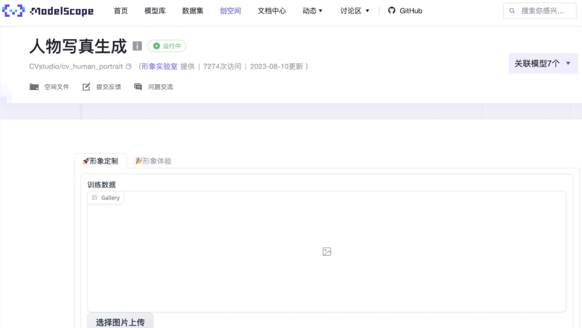The height and width of the screenshot is (328, 582).
Task: Navigate to 数据集 in the navbar
Action: tap(192, 10)
